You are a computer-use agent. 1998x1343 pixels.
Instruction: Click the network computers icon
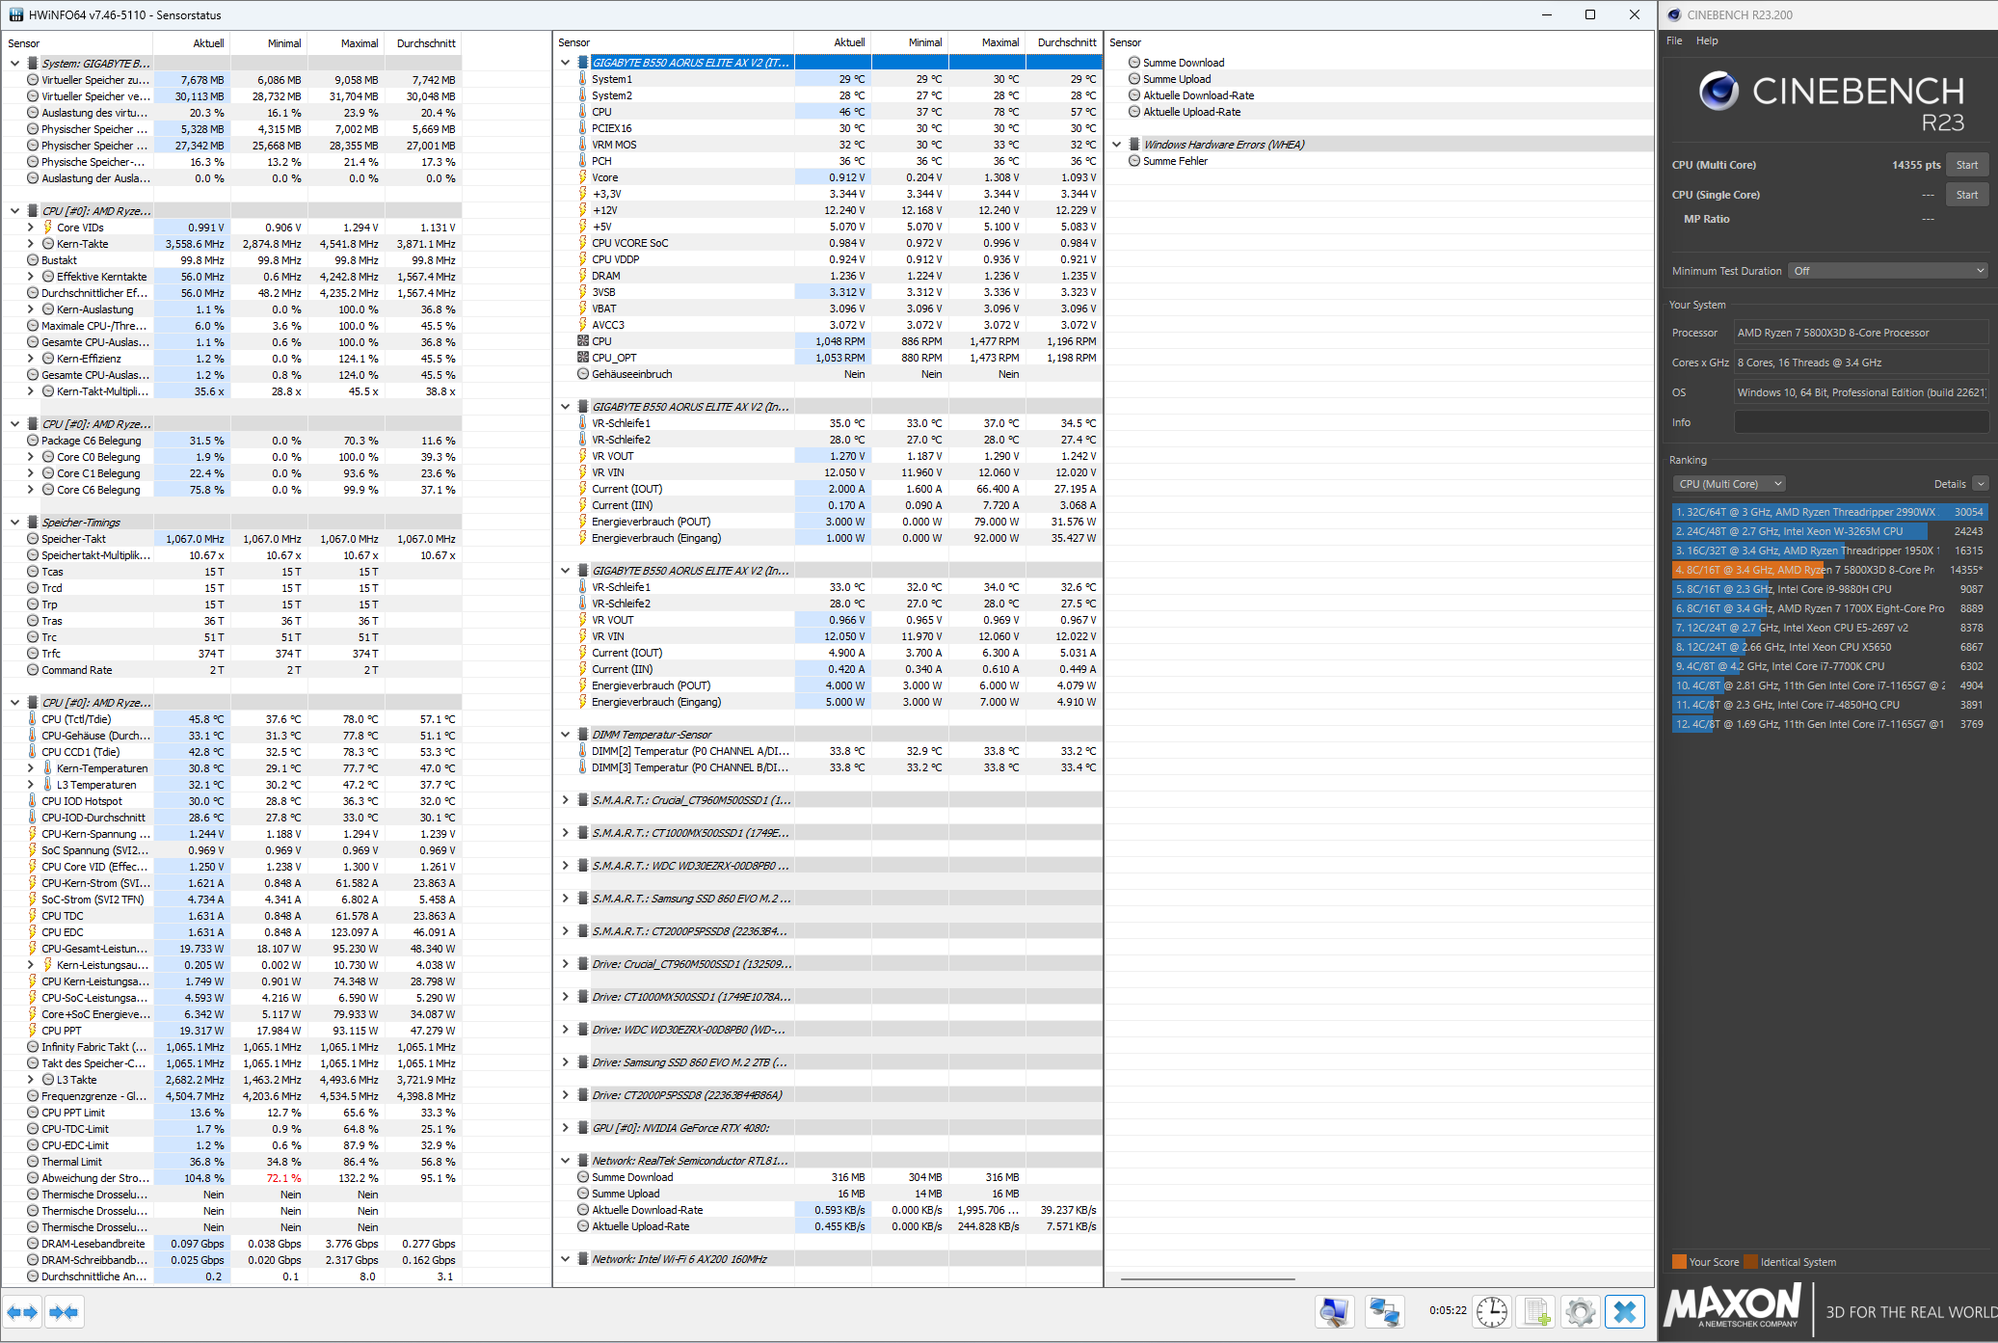pos(1385,1312)
